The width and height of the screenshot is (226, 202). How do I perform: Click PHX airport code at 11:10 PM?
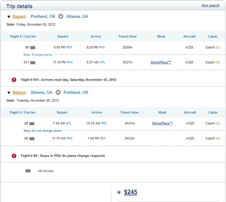(70, 62)
